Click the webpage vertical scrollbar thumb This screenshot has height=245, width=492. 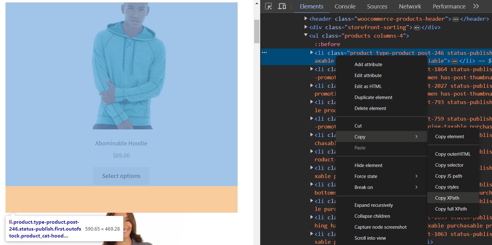point(257,31)
